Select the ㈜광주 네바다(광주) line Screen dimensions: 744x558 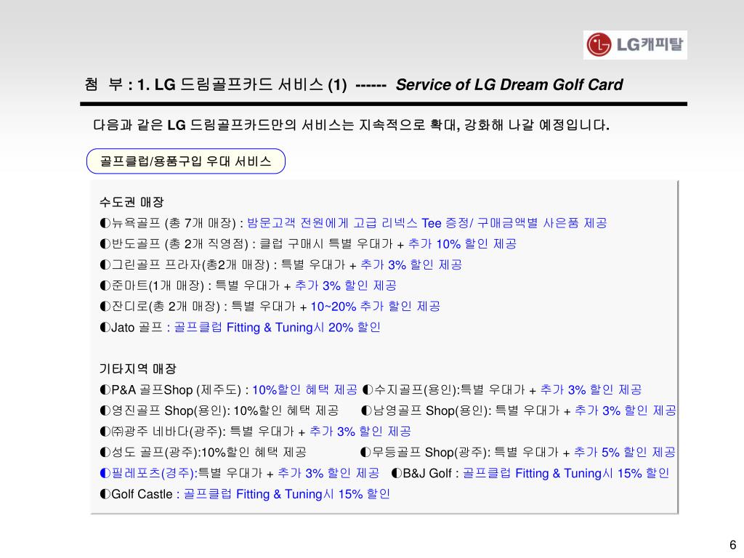tap(255, 432)
